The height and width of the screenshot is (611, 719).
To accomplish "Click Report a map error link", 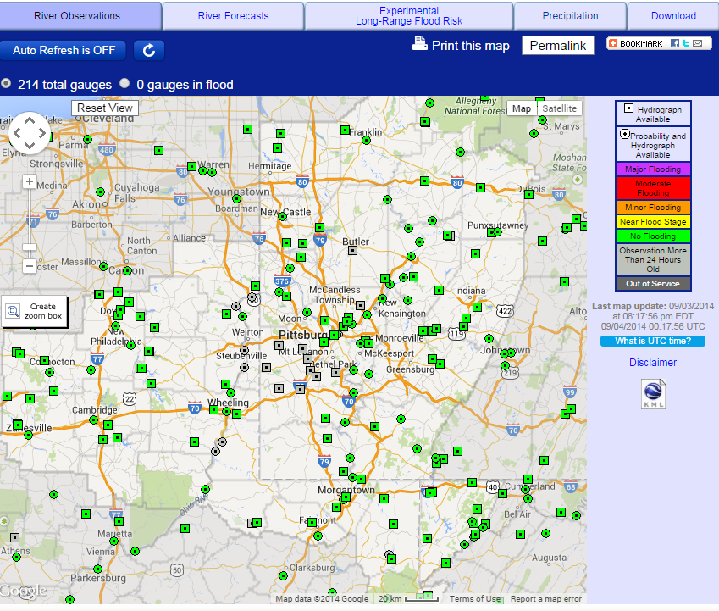I will click(x=545, y=598).
